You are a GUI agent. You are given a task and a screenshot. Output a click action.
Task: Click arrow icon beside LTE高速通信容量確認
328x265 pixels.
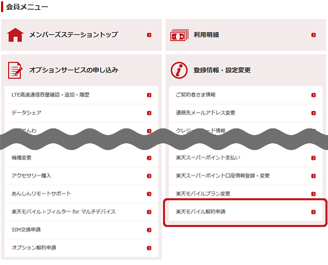click(149, 95)
